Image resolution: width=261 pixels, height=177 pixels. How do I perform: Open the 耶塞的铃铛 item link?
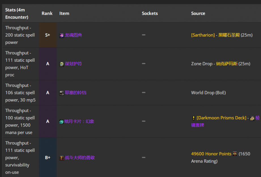point(76,93)
